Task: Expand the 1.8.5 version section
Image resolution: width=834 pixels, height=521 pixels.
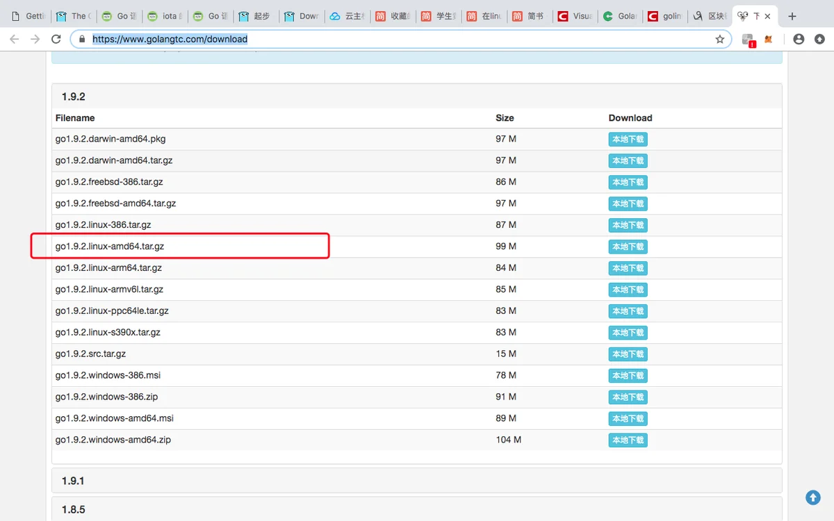Action: tap(73, 509)
